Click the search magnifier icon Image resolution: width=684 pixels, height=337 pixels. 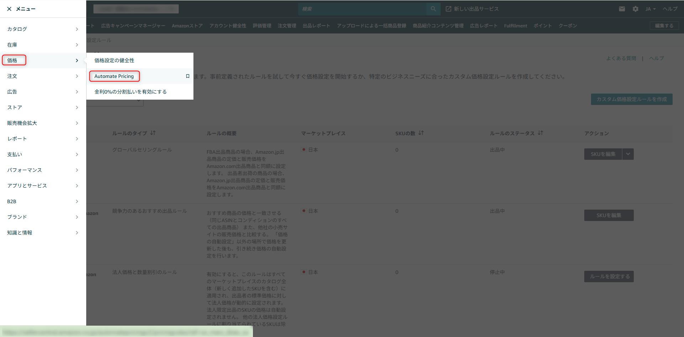433,9
